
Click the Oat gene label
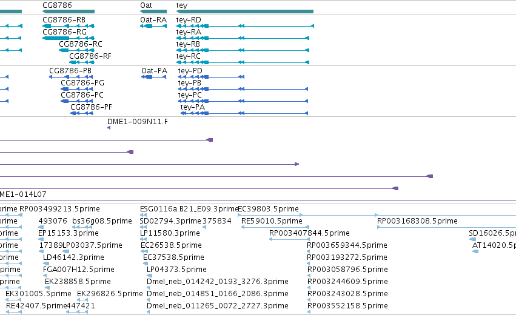146,5
